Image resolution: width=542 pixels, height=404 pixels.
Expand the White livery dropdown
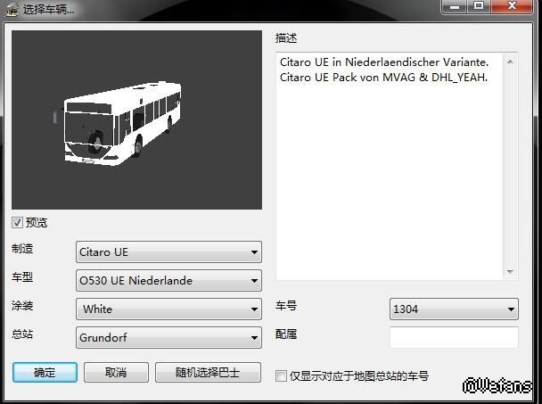coord(168,309)
